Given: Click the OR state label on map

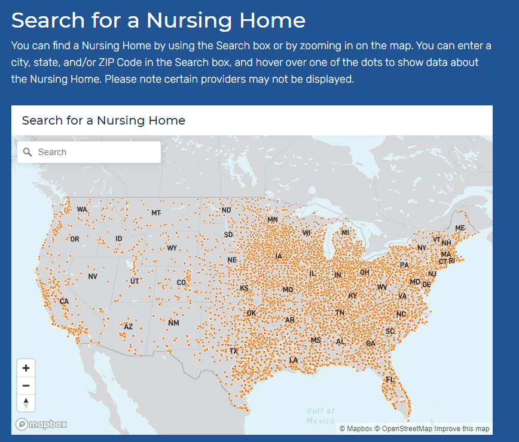Looking at the screenshot, I should pyautogui.click(x=74, y=240).
